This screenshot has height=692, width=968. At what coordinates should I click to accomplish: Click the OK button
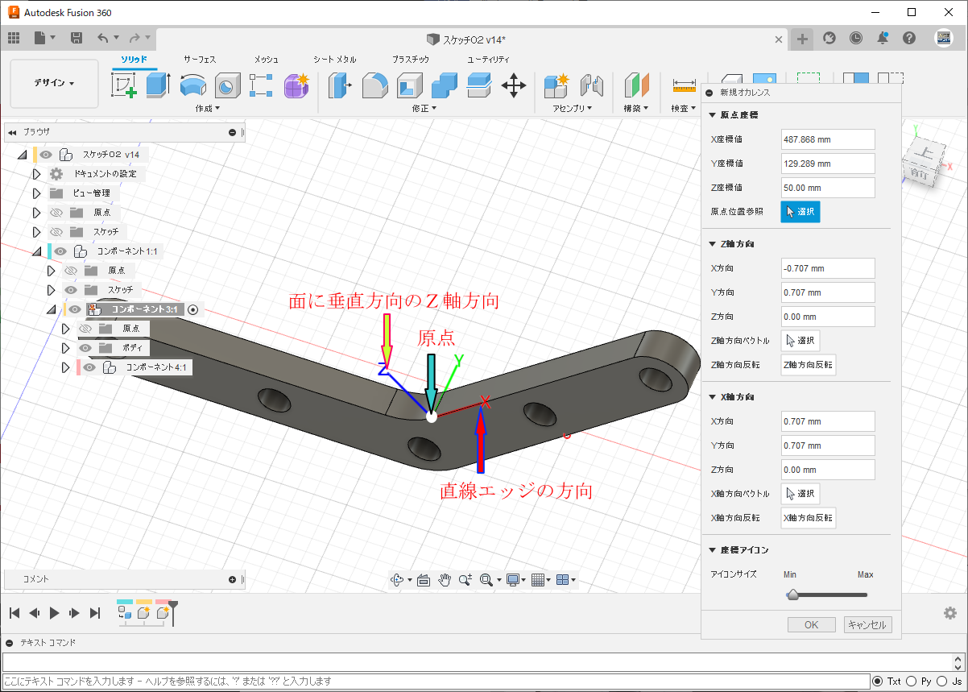(x=811, y=625)
